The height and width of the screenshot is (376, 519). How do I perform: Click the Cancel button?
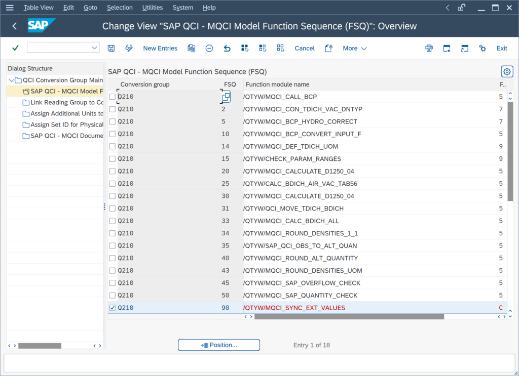[305, 48]
